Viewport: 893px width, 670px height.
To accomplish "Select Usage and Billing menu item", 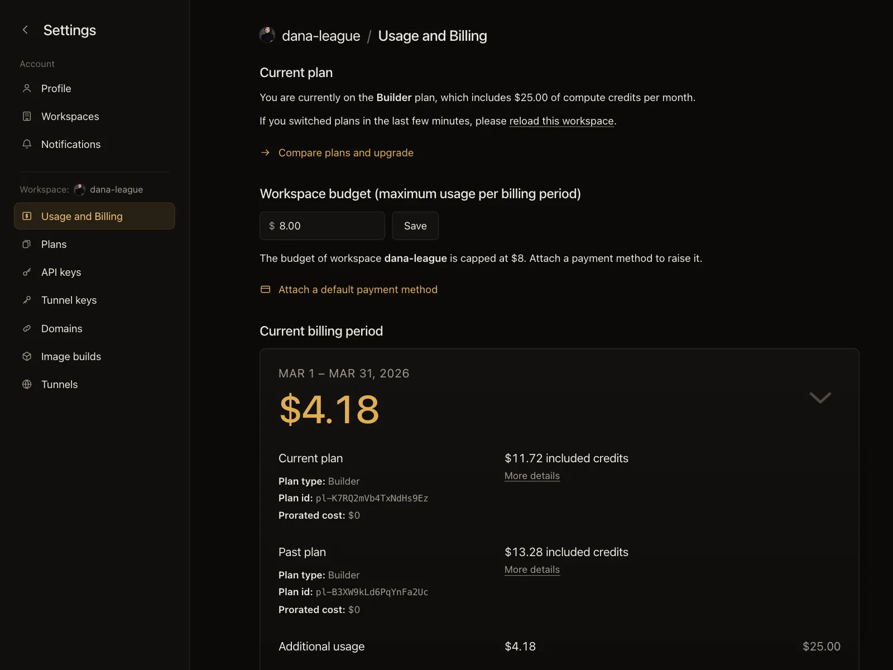I will [94, 216].
